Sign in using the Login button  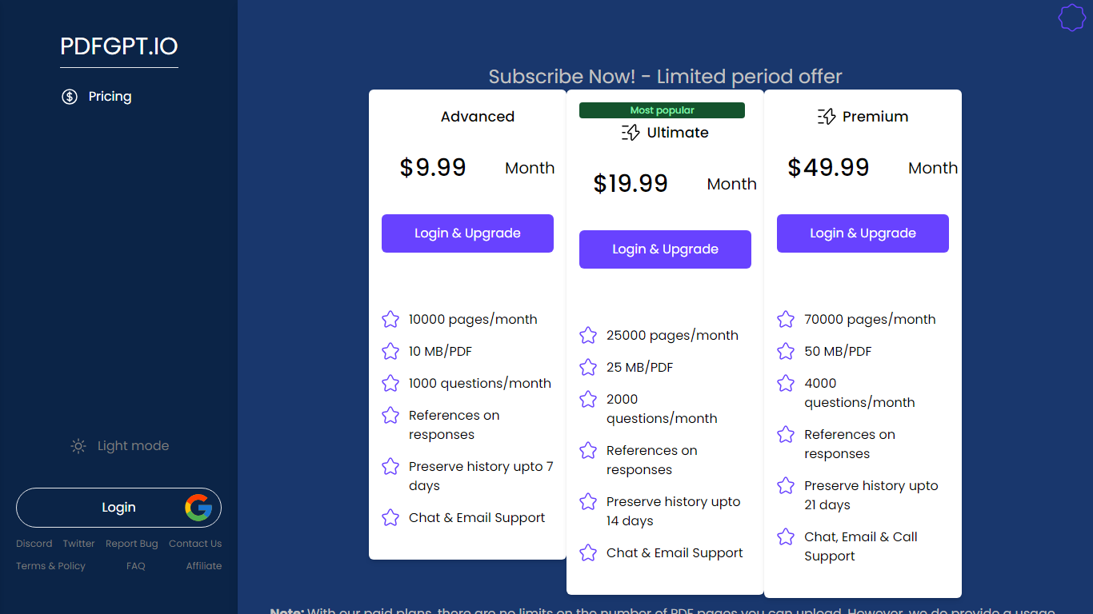coord(118,508)
